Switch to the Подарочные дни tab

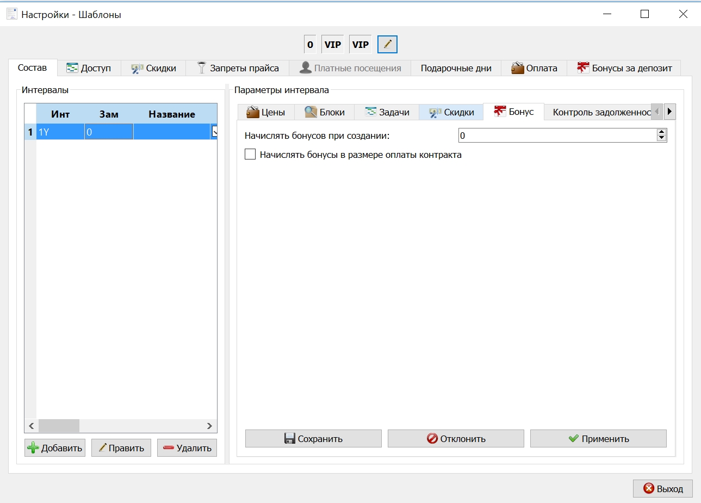456,68
